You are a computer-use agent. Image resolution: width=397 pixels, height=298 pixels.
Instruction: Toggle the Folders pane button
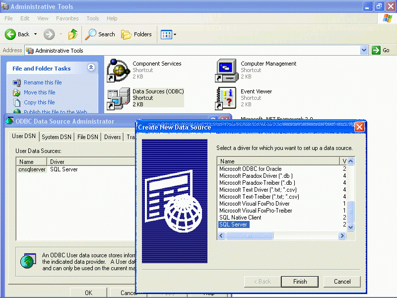[136, 34]
